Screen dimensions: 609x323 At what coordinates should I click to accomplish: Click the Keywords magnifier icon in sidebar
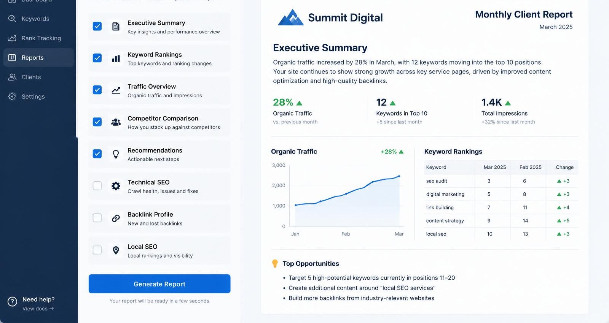pos(12,19)
